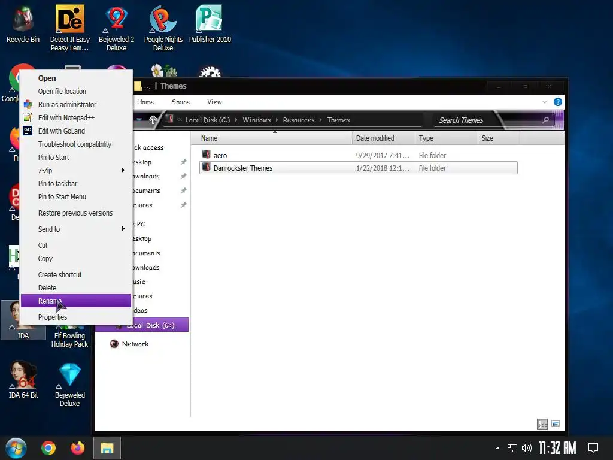Click the Windows Start orb

(16, 448)
